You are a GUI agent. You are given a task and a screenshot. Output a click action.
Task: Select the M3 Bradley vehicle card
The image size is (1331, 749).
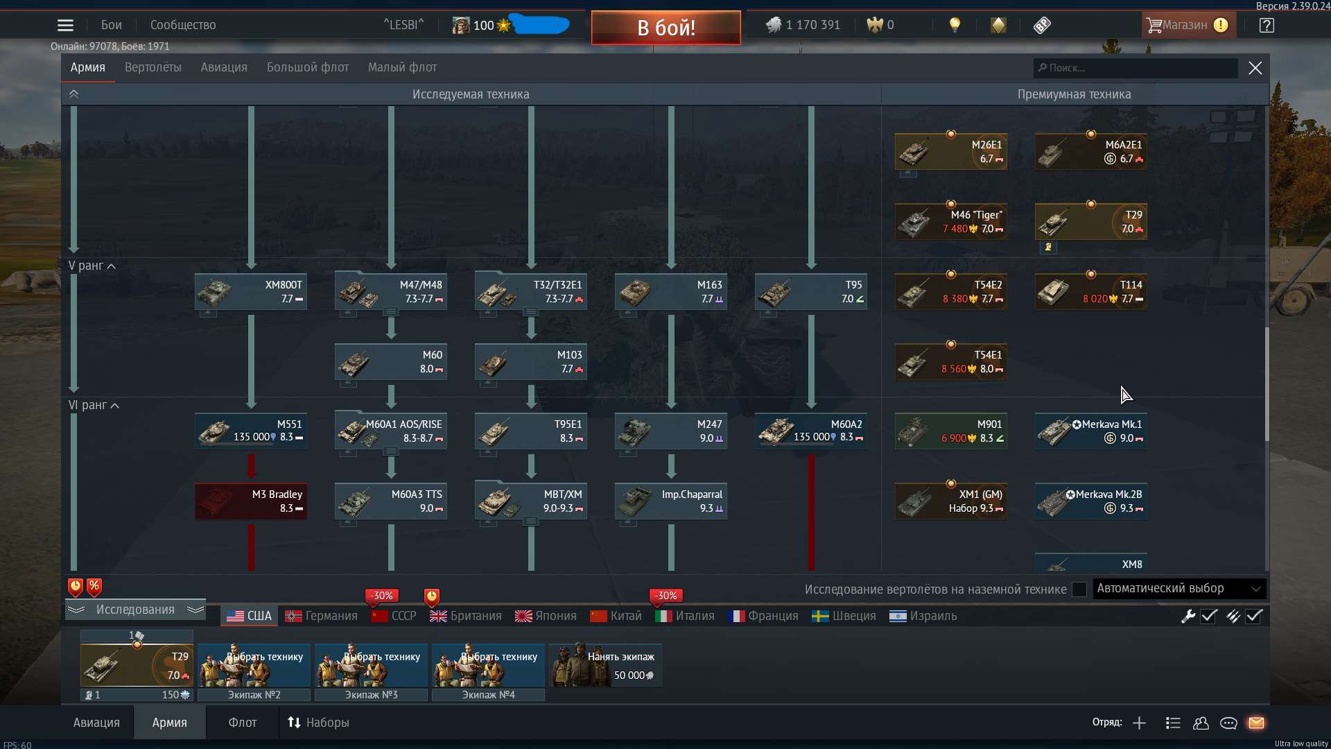point(251,501)
